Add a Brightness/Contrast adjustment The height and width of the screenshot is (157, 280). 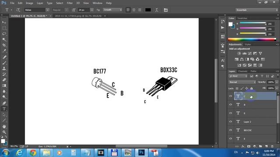(x=239, y=53)
